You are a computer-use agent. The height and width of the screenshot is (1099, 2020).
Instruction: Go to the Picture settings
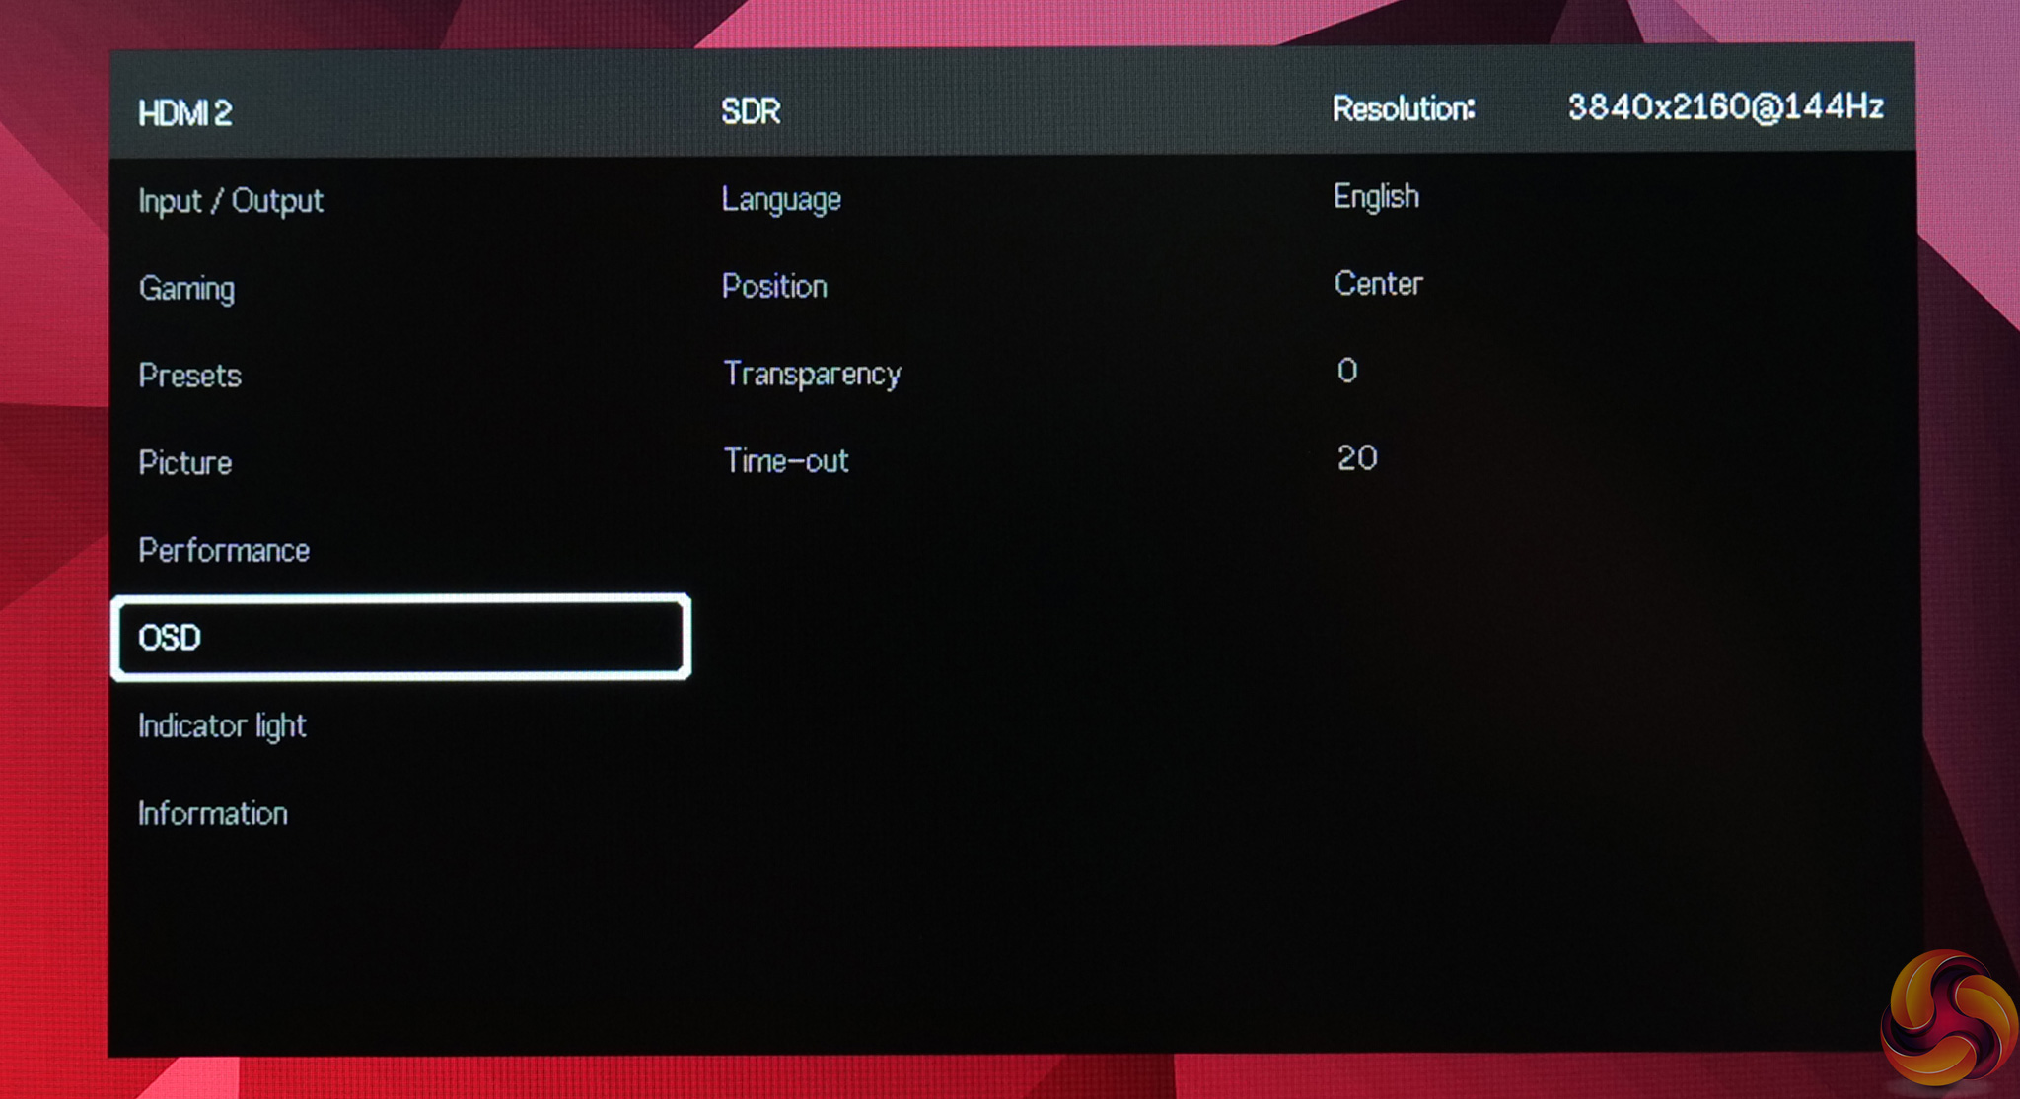tap(184, 463)
